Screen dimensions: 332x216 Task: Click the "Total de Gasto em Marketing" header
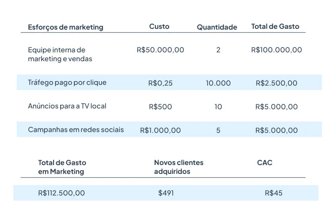[62, 167]
